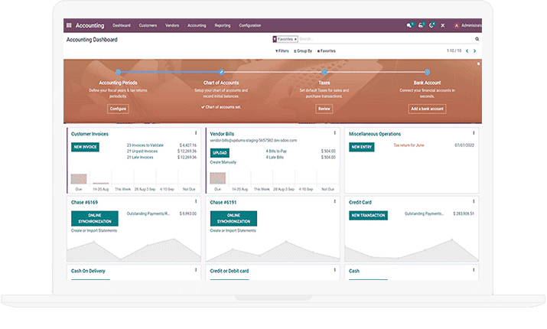Screen dimensions: 547x329
Task: Go to previous page arrow
Action: 467,51
